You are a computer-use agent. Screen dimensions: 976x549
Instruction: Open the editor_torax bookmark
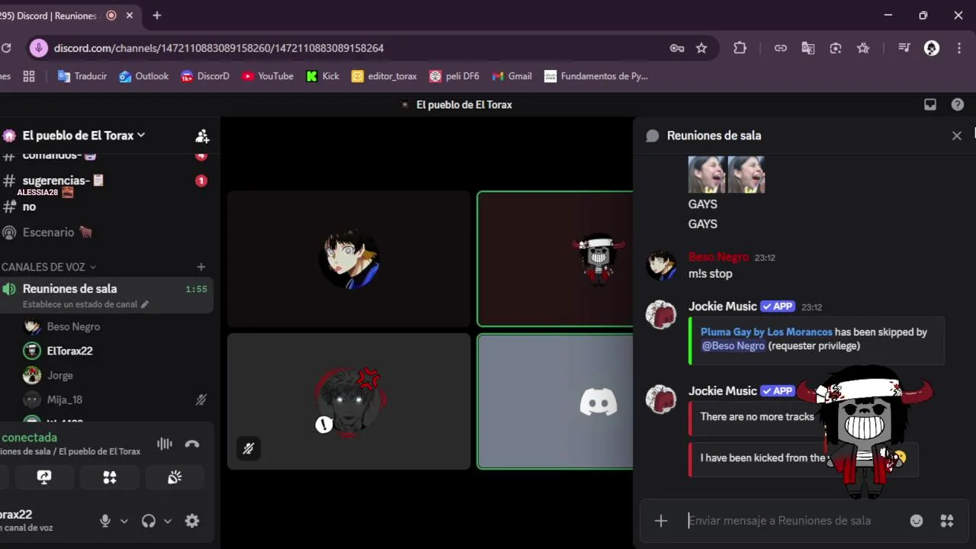coord(384,76)
